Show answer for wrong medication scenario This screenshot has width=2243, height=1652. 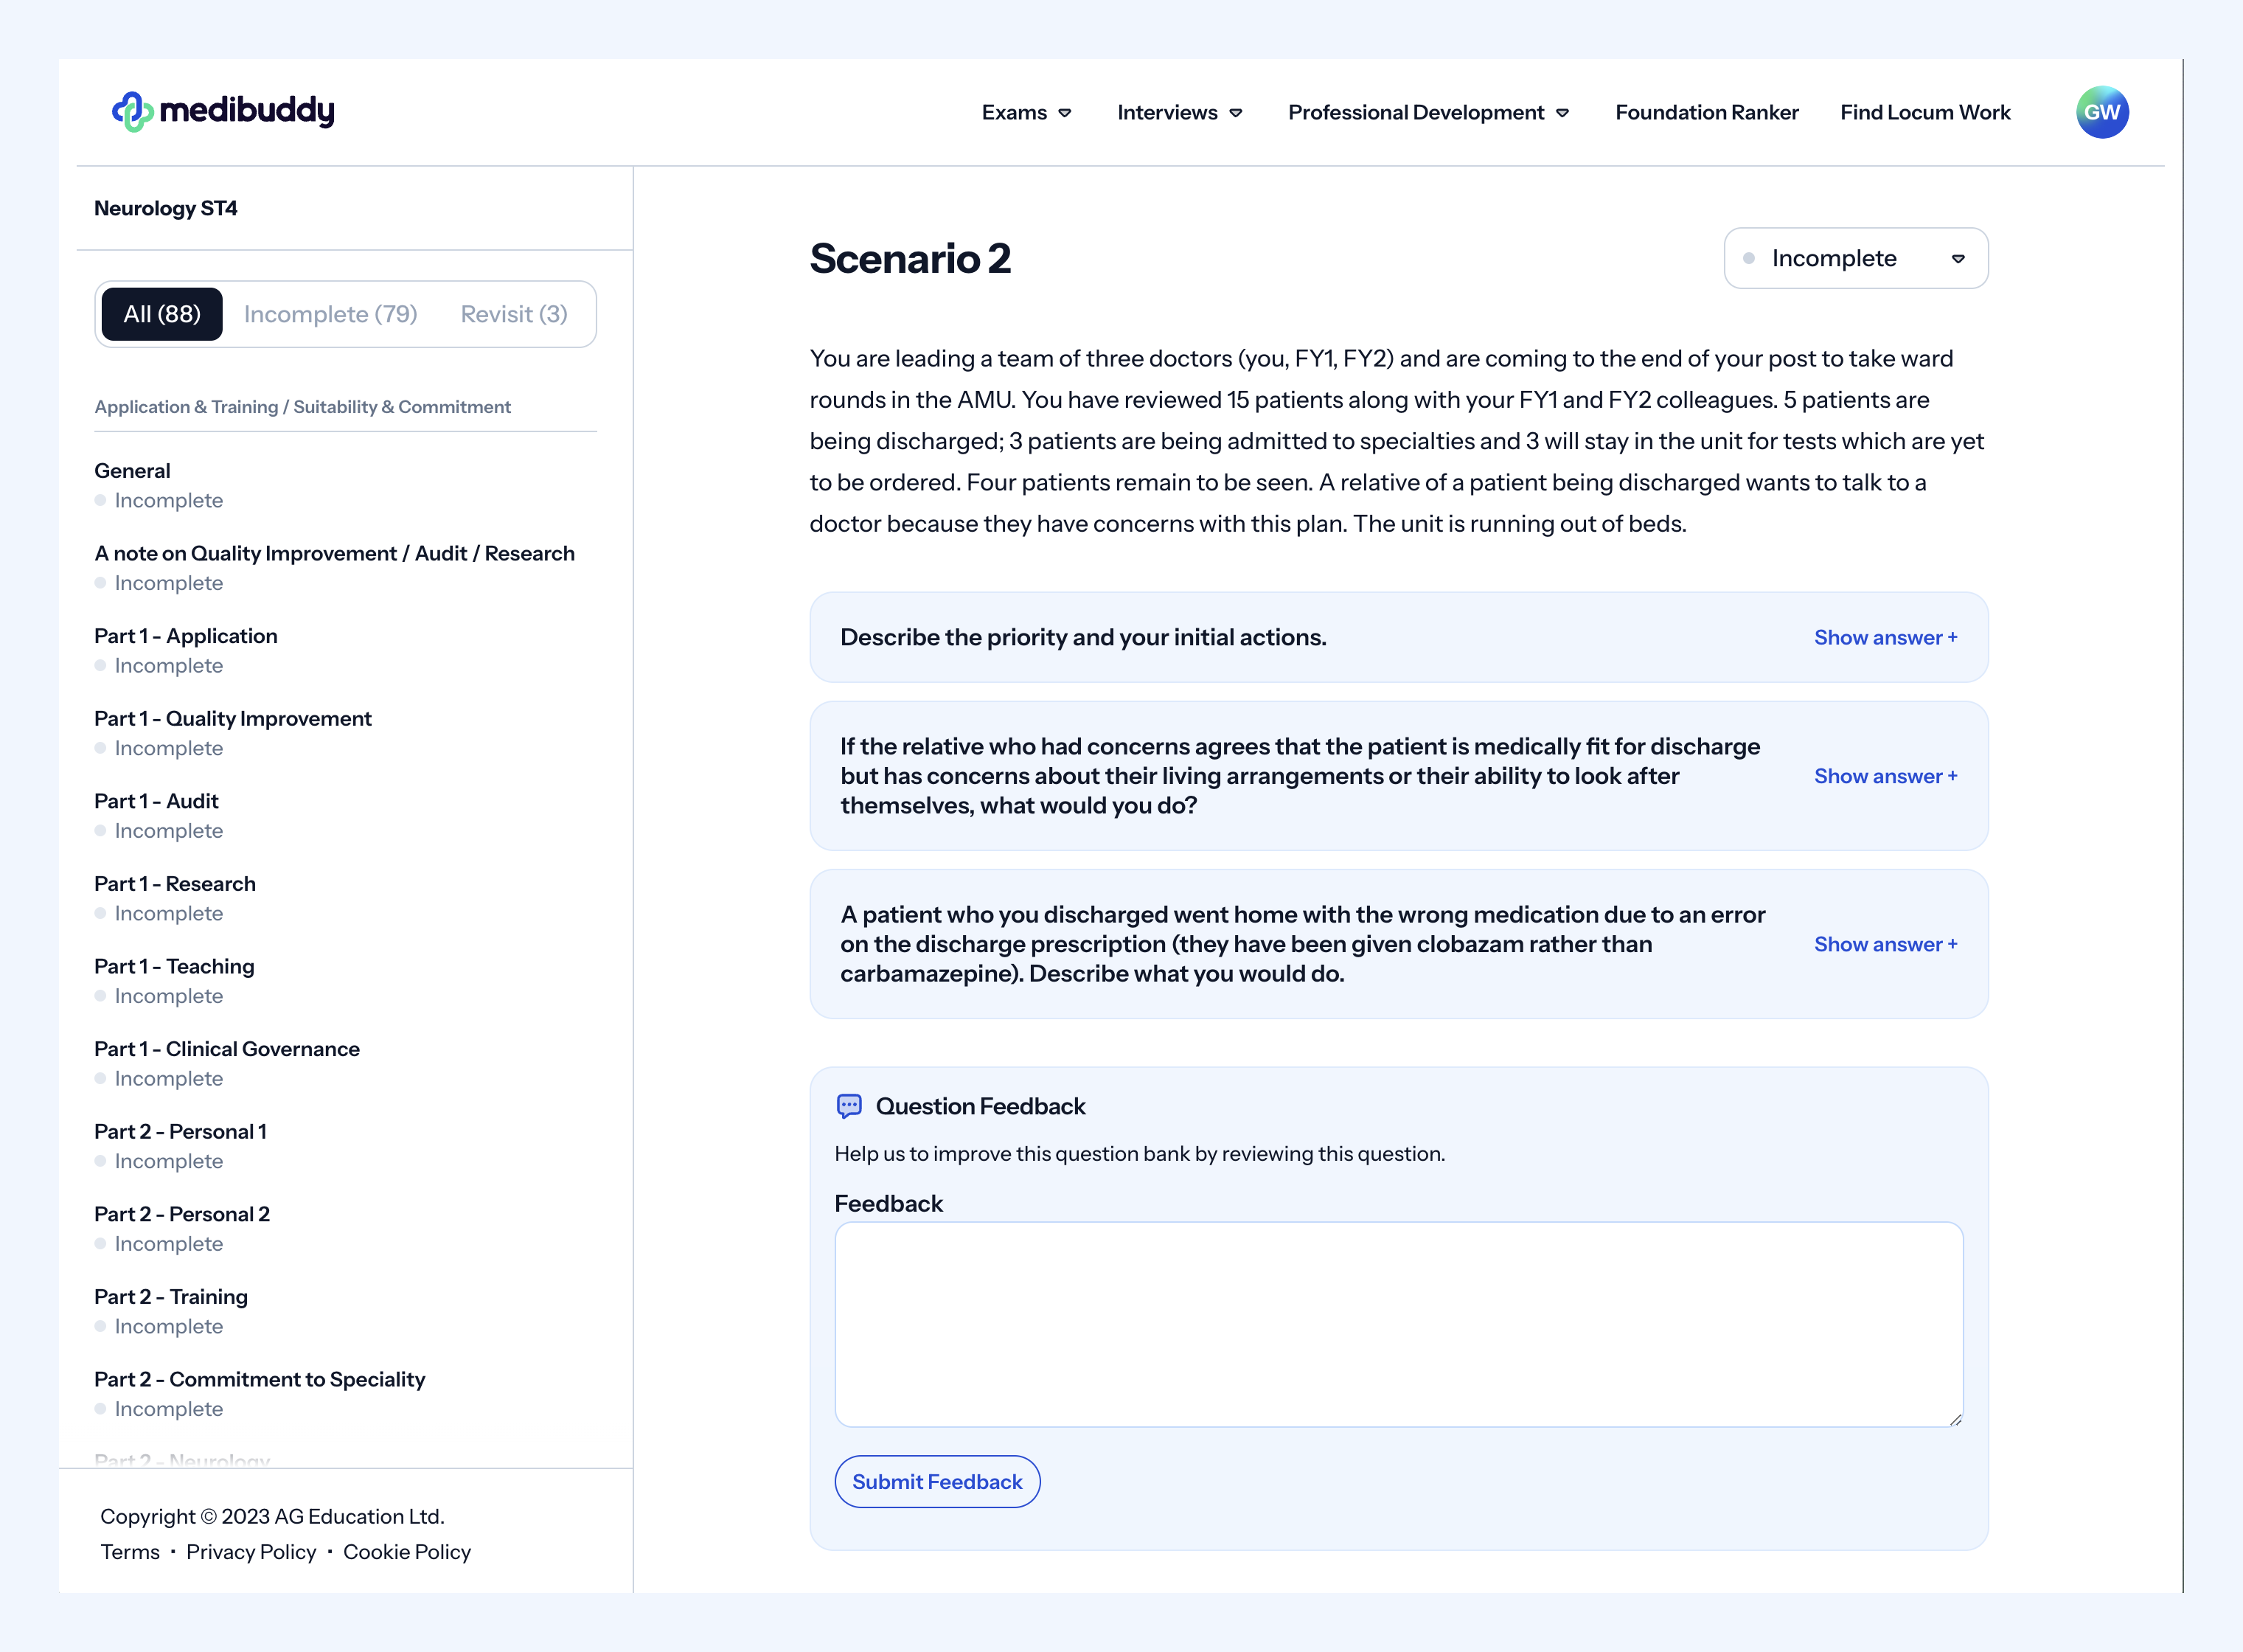pyautogui.click(x=1886, y=943)
